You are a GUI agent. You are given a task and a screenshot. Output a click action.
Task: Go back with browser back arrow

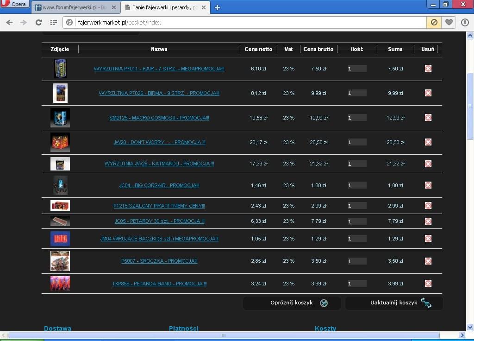pos(9,22)
